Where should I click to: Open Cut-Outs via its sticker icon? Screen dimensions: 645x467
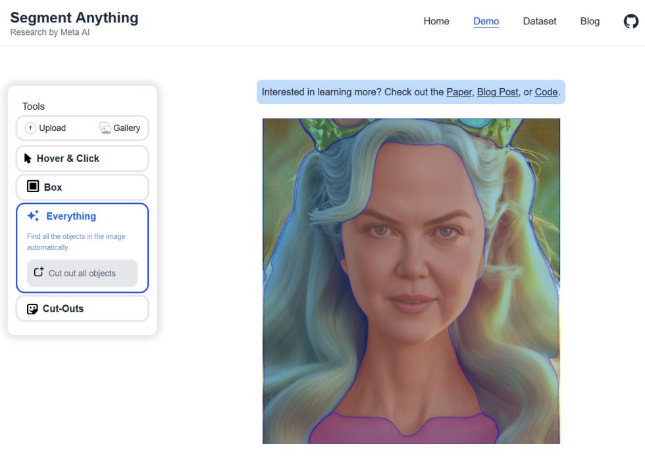point(32,308)
